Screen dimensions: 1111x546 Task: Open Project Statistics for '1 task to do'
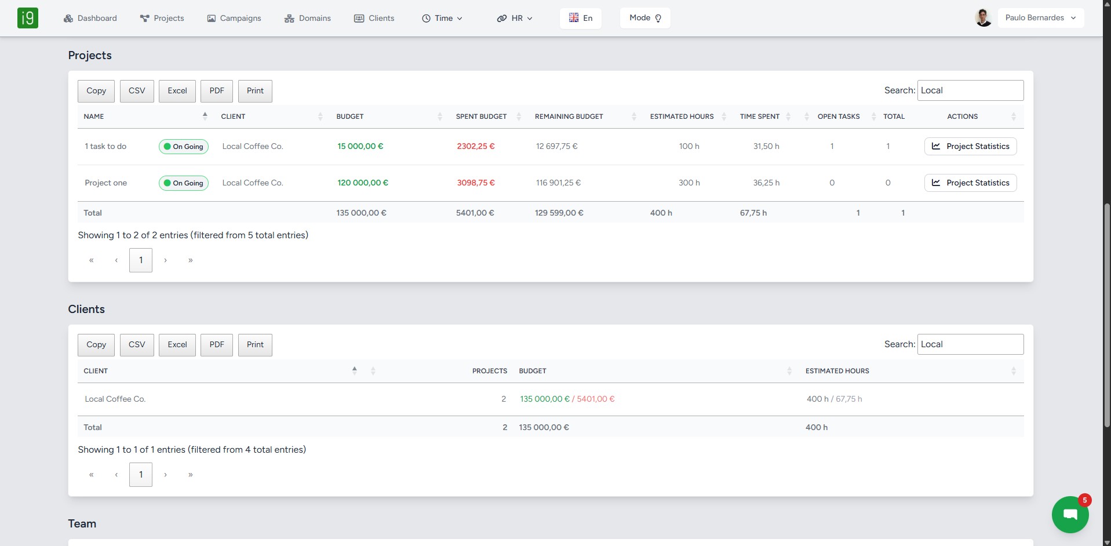click(970, 146)
